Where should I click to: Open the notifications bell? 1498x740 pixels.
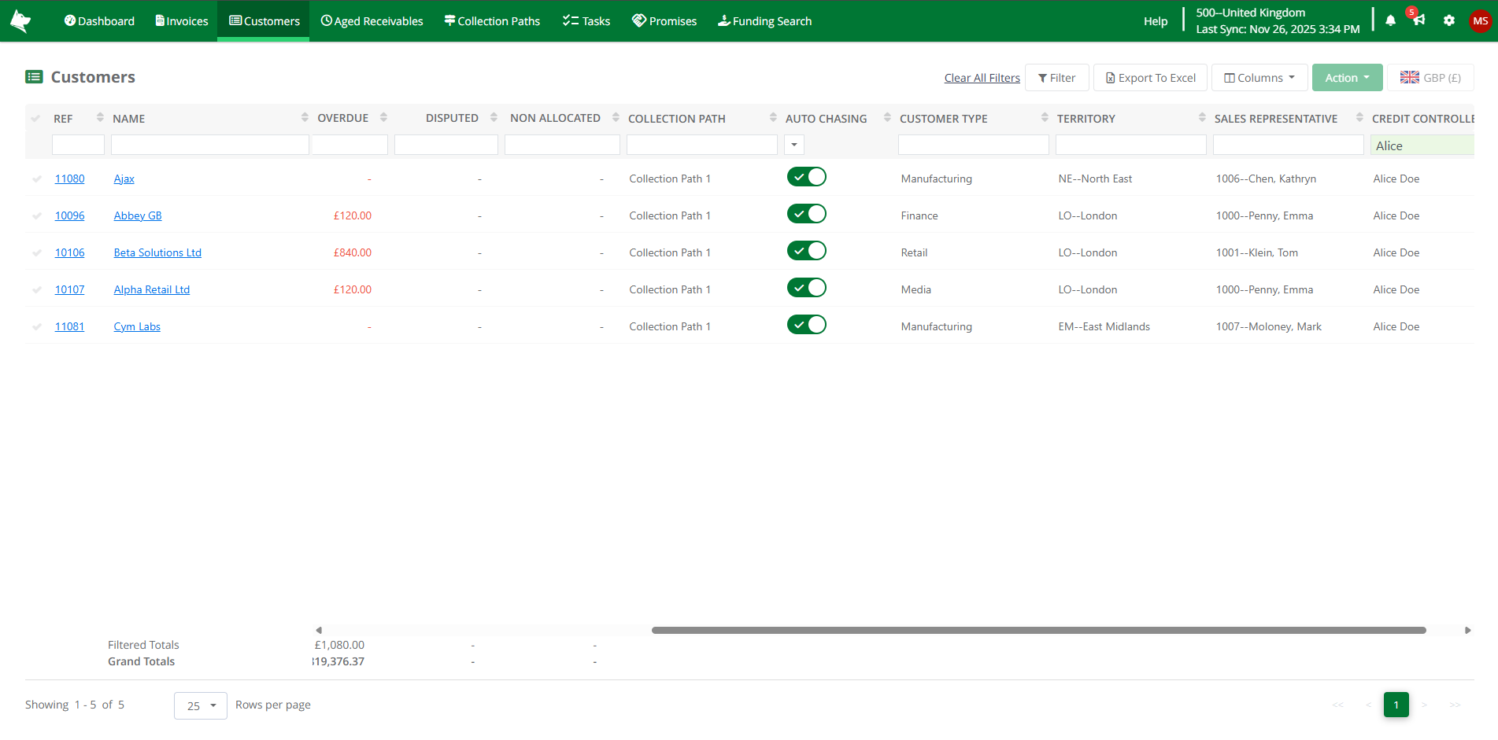[1390, 20]
